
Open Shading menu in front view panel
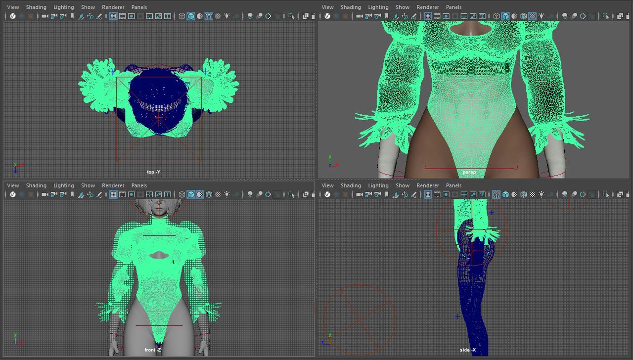point(36,185)
